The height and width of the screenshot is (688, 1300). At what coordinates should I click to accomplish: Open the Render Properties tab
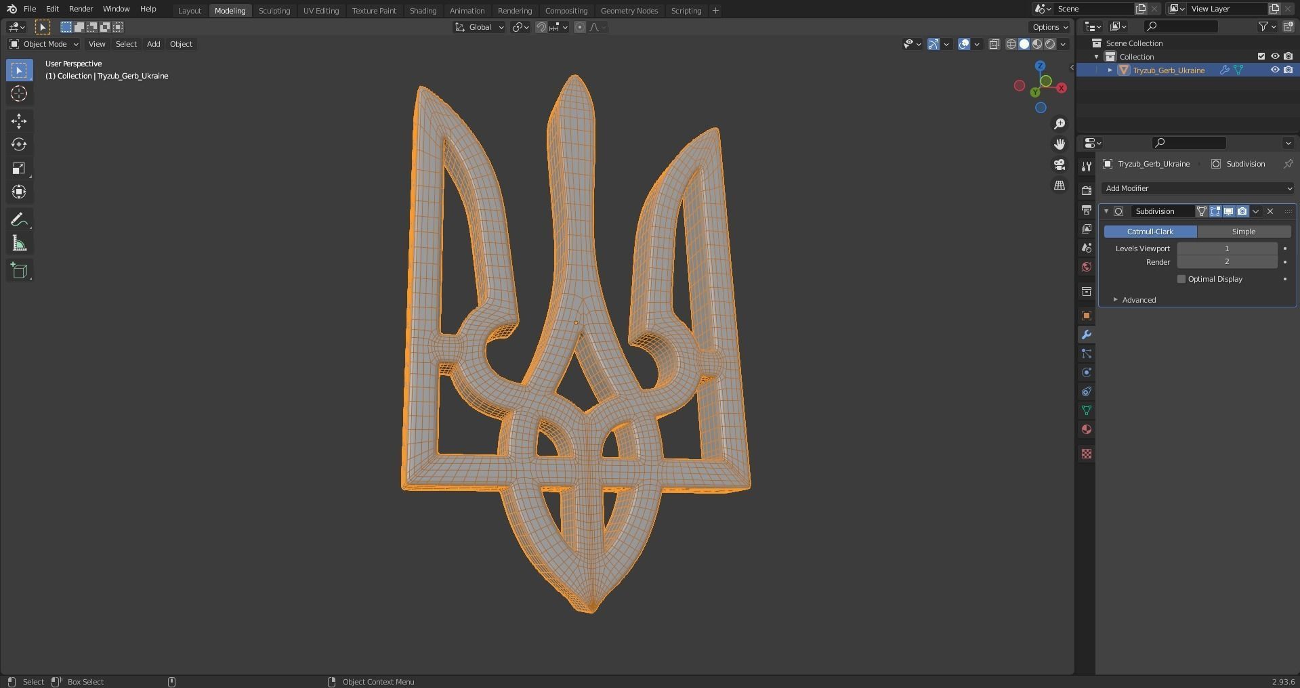point(1086,190)
